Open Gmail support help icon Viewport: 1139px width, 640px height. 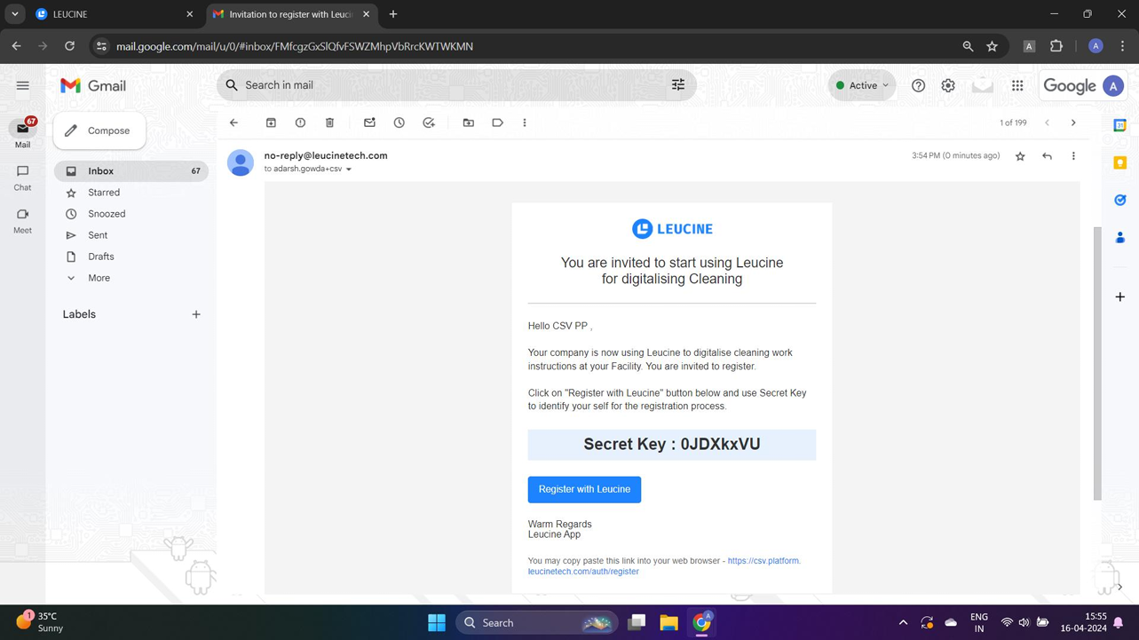click(918, 85)
